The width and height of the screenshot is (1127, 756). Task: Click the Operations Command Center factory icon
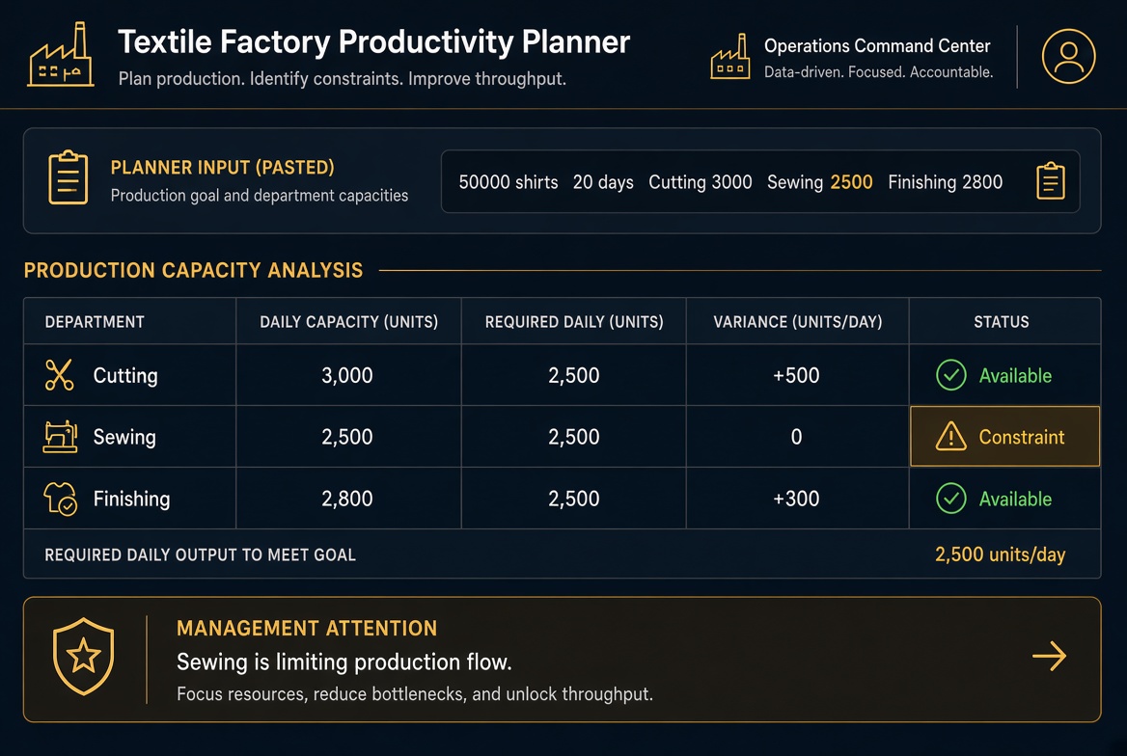point(730,56)
